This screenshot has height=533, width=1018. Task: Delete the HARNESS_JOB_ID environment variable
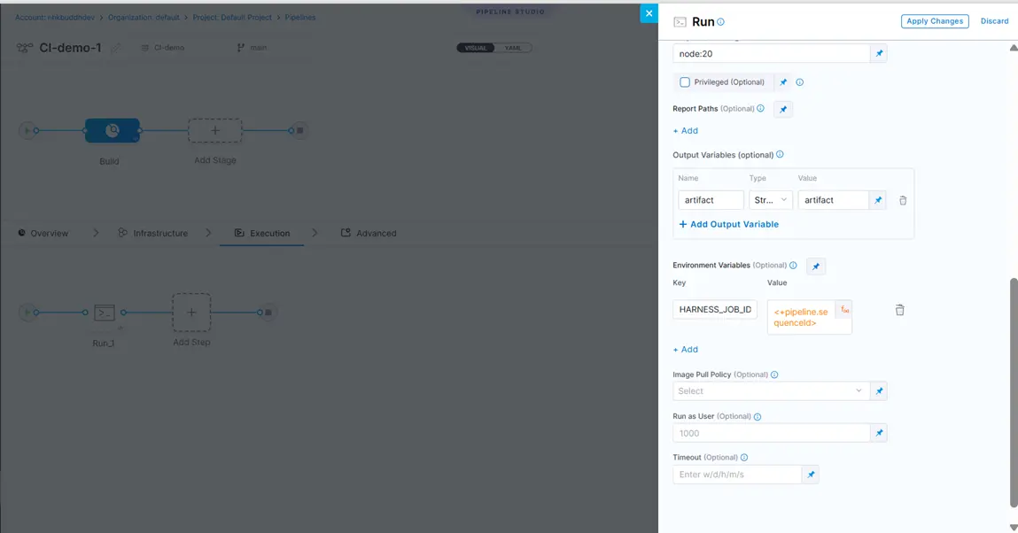900,310
